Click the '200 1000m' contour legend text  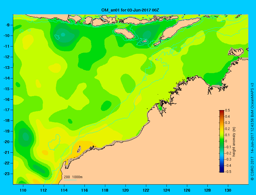click(x=73, y=177)
